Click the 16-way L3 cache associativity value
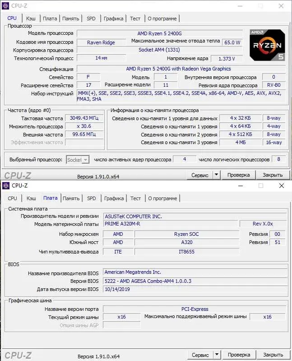Viewport: 292px width, 361px height. 274,142
